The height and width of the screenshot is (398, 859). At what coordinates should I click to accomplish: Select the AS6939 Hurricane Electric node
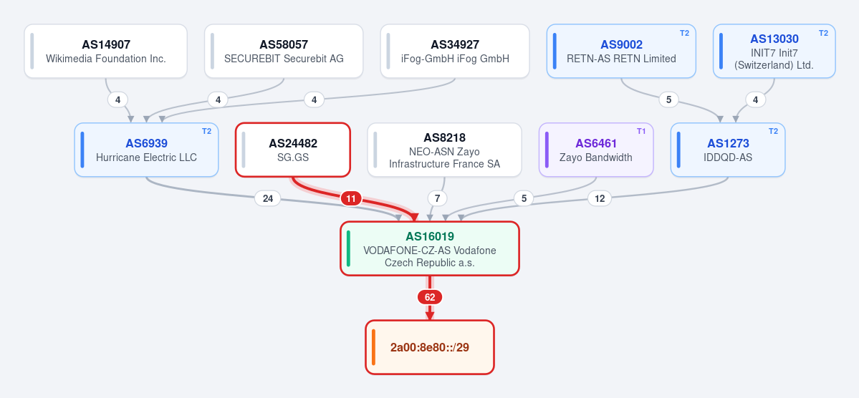click(146, 150)
